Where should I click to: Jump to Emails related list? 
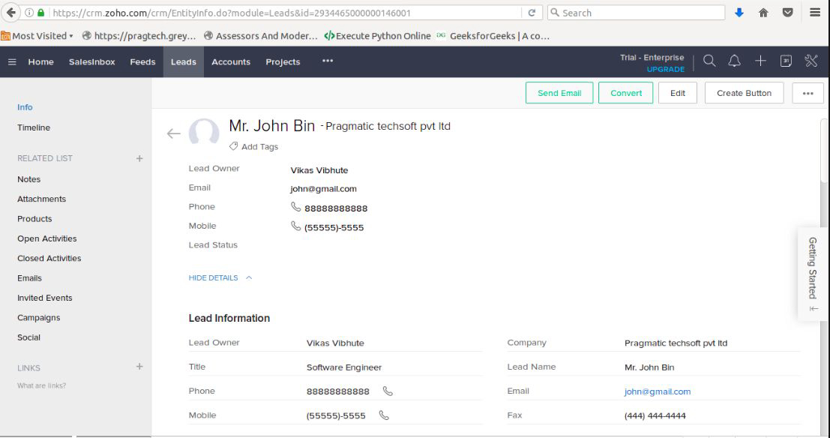click(29, 278)
